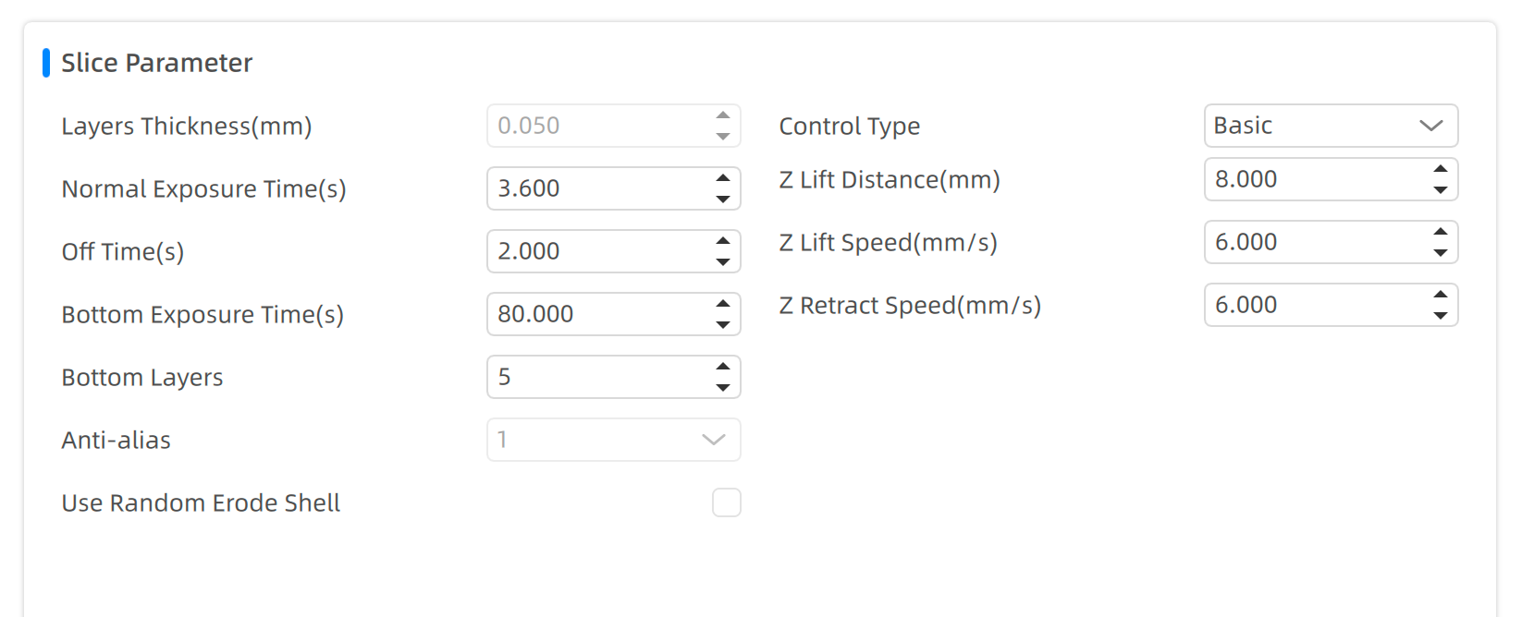
Task: Decrease Normal Exposure Time with down arrow
Action: click(723, 200)
